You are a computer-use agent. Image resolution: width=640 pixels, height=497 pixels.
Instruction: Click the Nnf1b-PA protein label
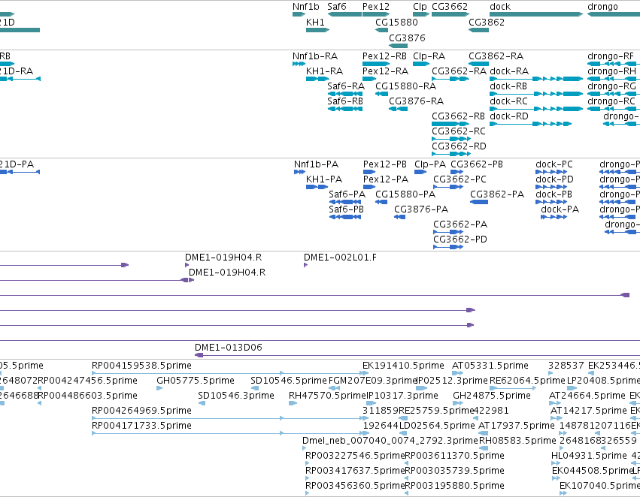pos(317,164)
